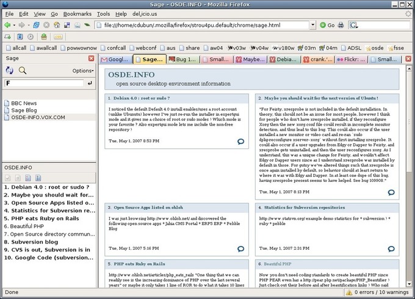This screenshot has width=415, height=299.
Task: Click the Mark all as read checkmark icon
Action: pos(8,178)
